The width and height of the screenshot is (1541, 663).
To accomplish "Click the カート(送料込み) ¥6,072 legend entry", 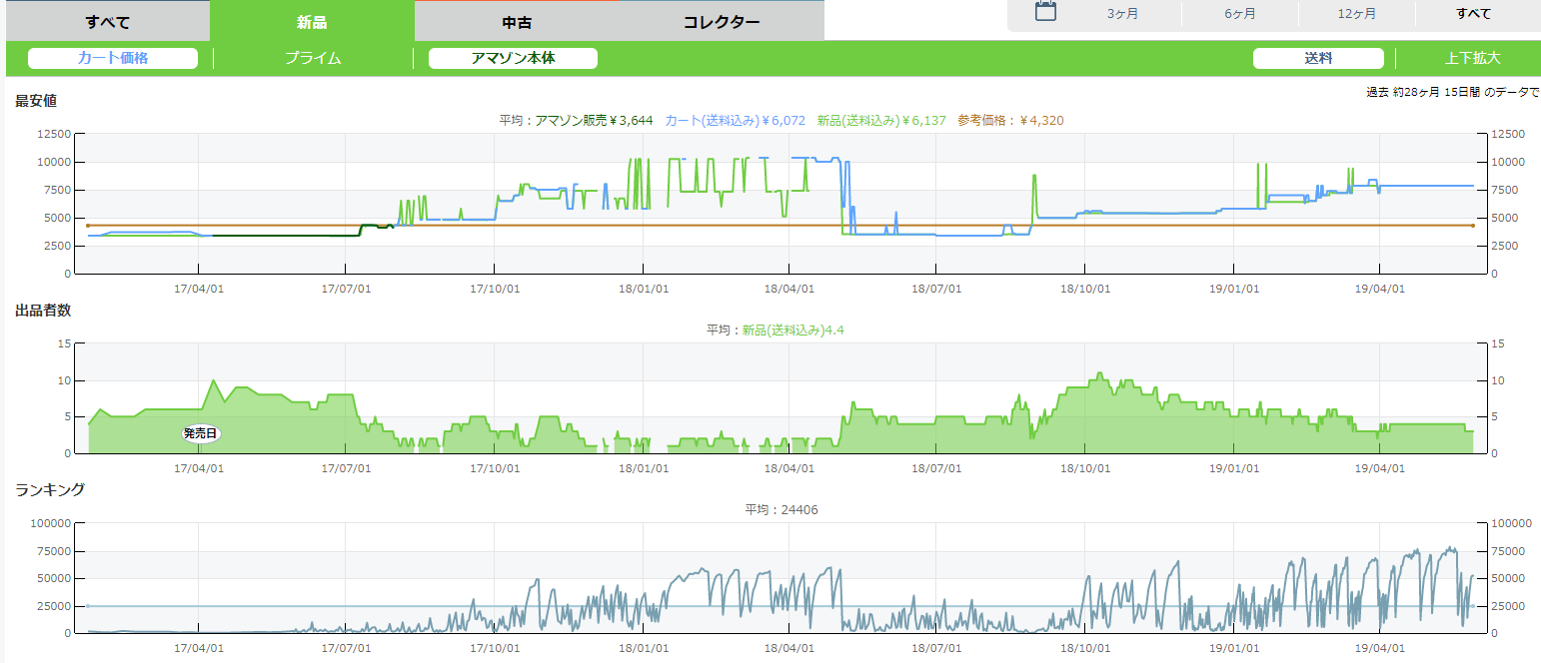I will click(735, 121).
